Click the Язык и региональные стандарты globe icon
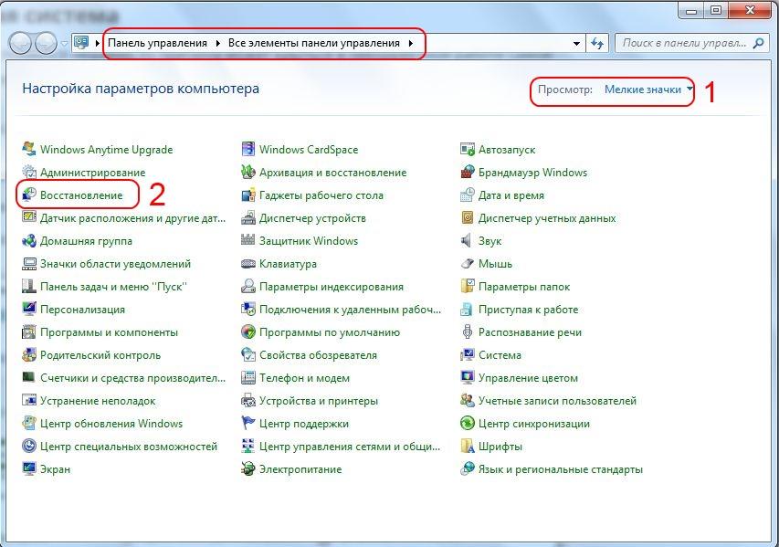Screen dimensions: 779x547 467,469
